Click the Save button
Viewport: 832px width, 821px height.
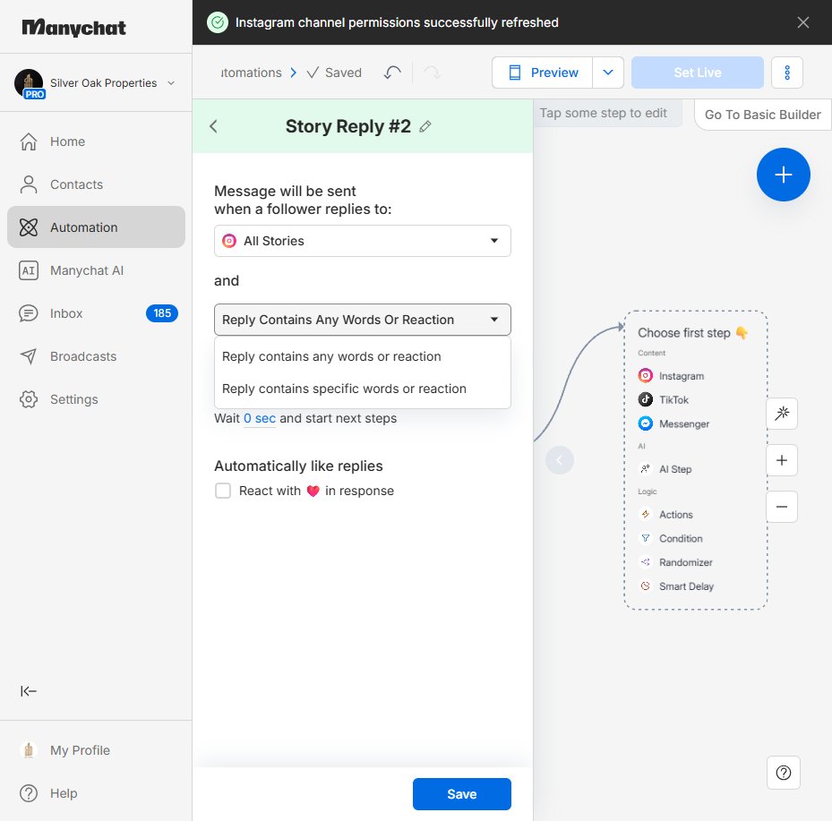coord(461,794)
